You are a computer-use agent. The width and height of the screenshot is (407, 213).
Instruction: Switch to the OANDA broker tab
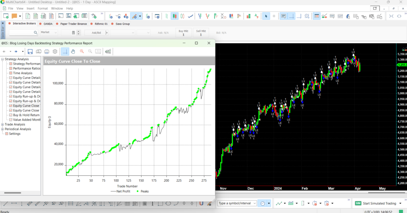click(48, 24)
